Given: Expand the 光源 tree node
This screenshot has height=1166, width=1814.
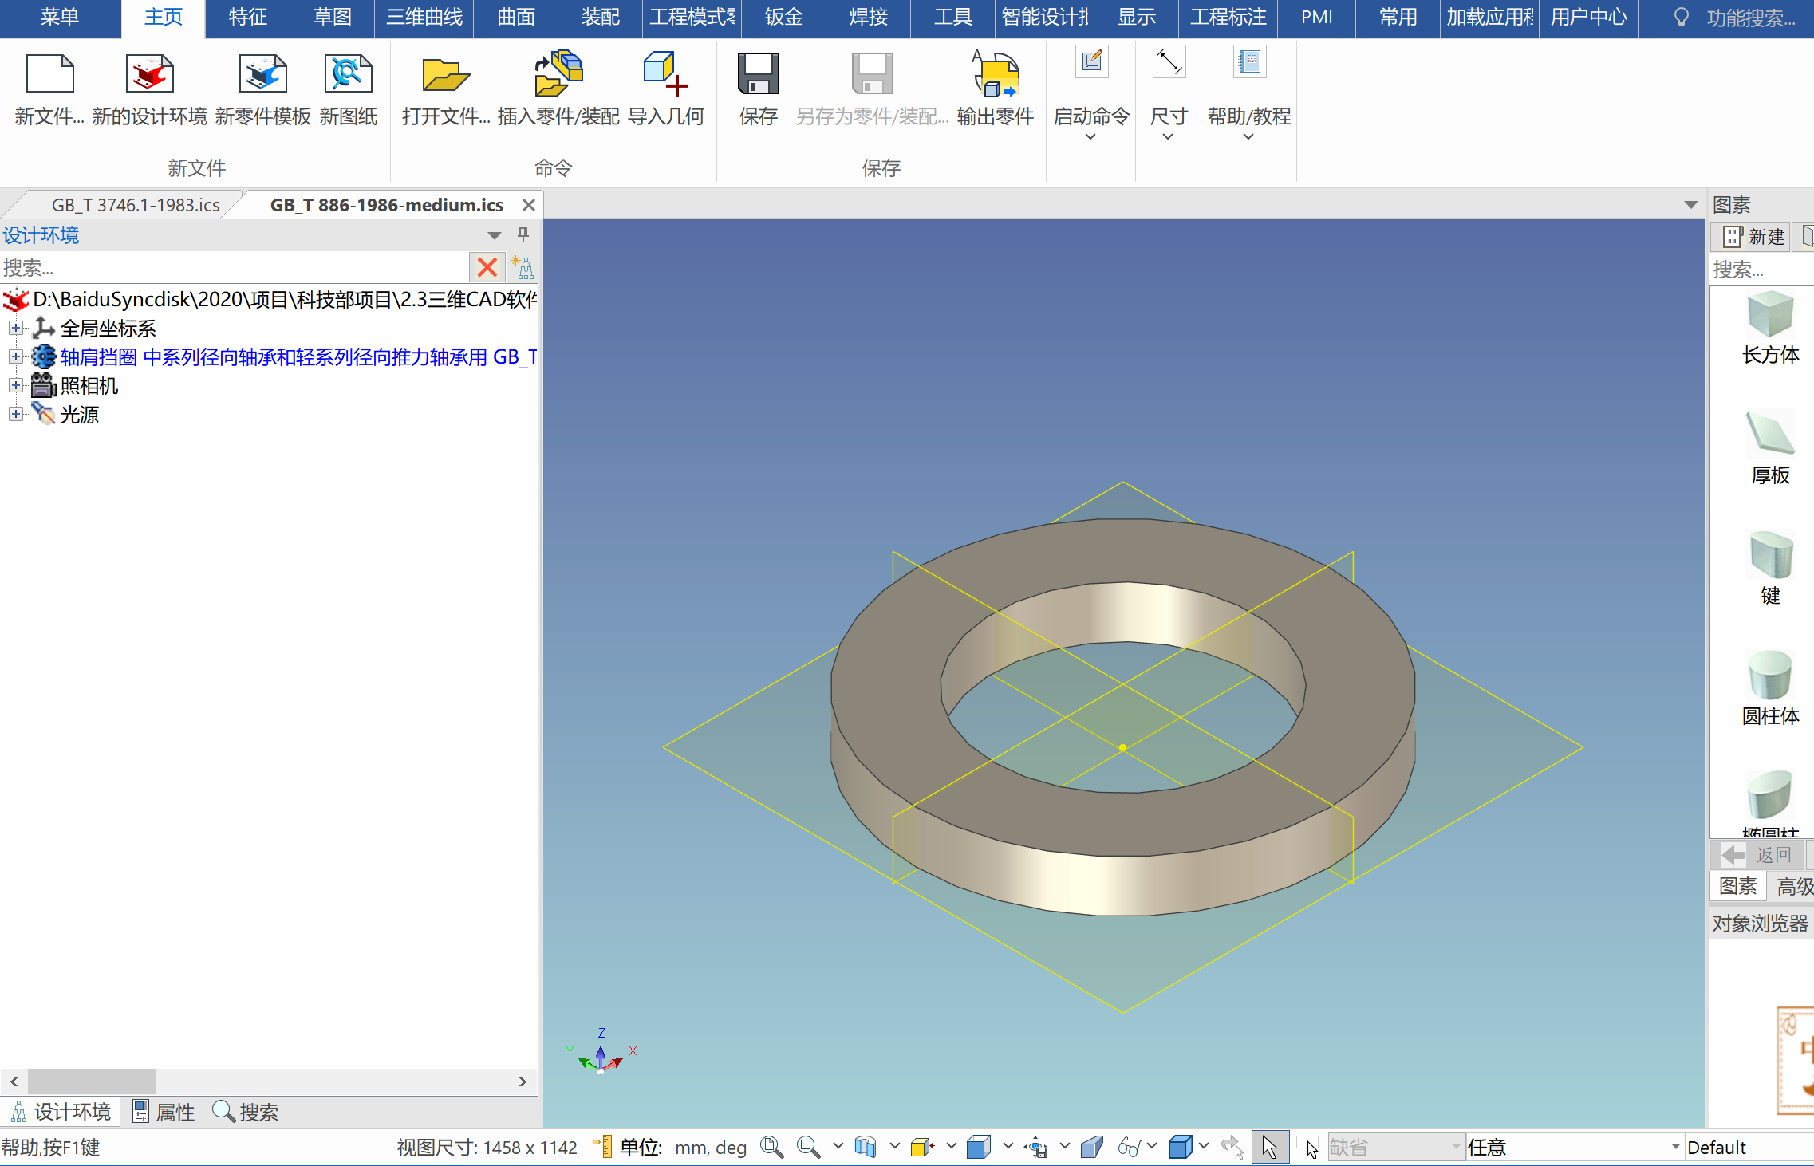Looking at the screenshot, I should [x=15, y=414].
